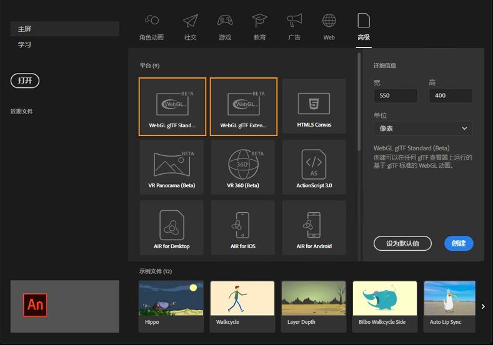
Task: Open the Web globe category
Action: click(329, 27)
